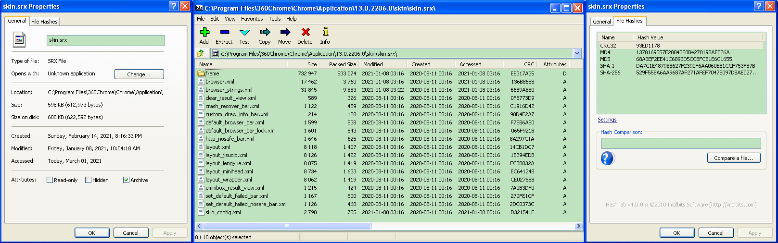Click Compare a file... button

click(x=734, y=158)
